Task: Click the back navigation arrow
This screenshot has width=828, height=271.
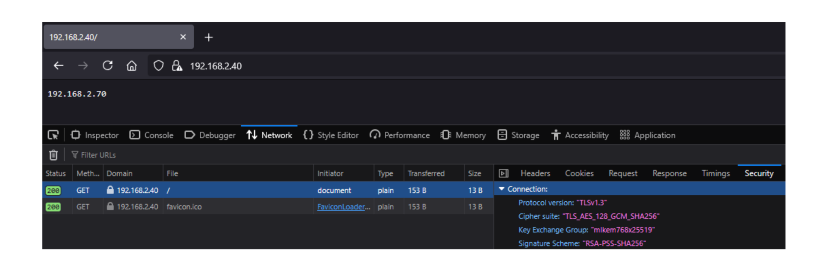Action: point(59,66)
